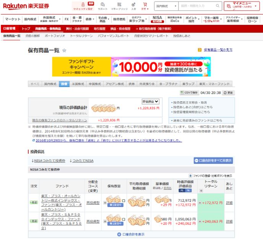Click the CSVで保存 button
The height and width of the screenshot is (239, 263).
tap(189, 93)
